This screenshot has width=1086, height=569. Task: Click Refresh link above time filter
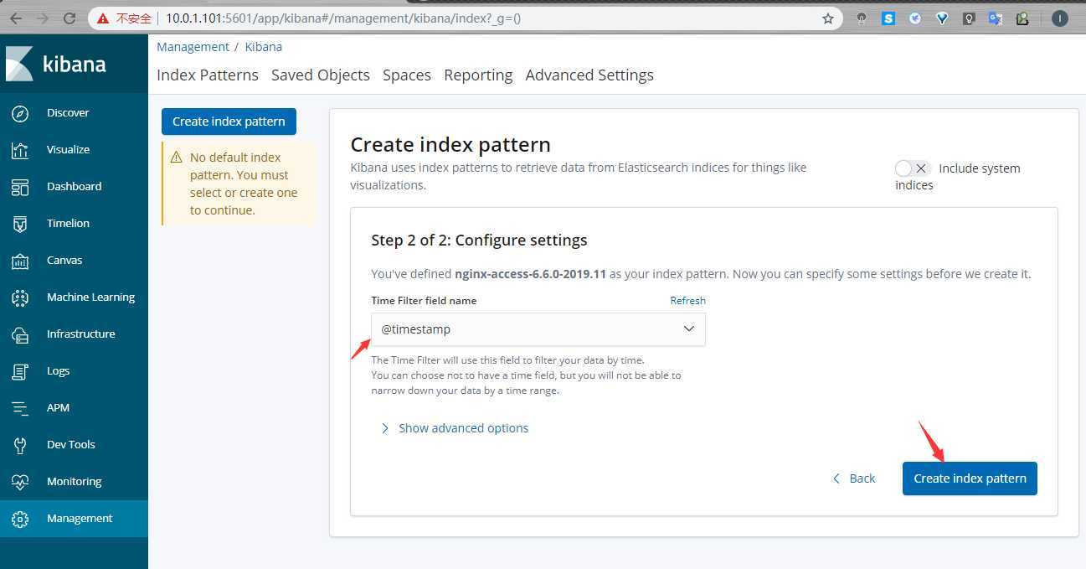(688, 300)
